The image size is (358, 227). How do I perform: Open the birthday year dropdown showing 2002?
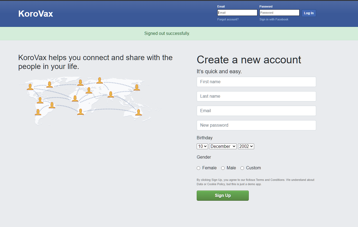click(x=246, y=146)
